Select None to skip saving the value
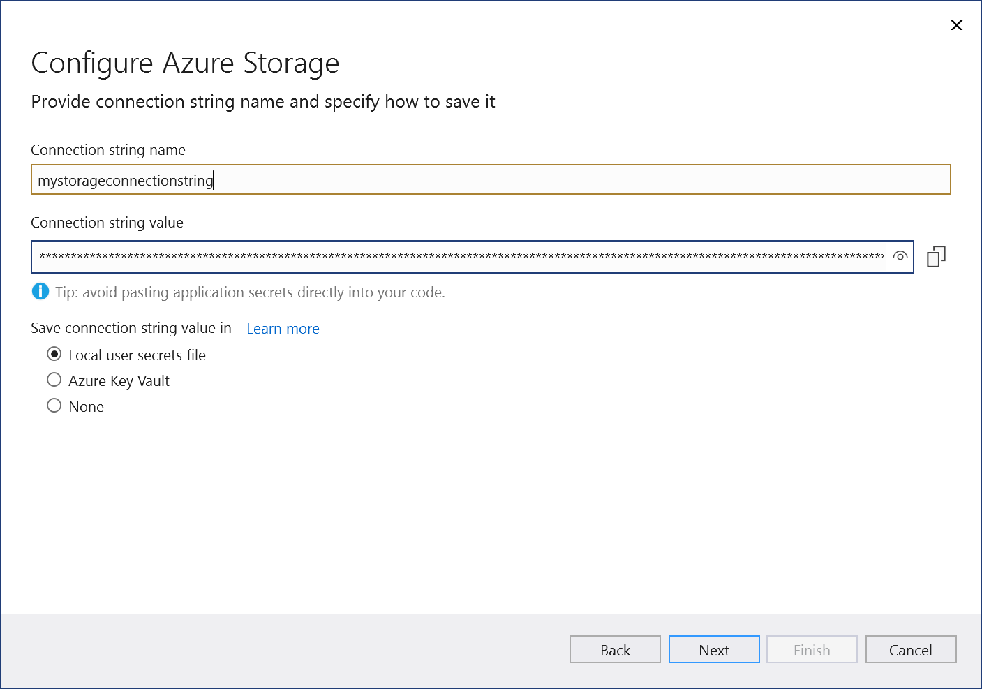Image resolution: width=982 pixels, height=689 pixels. coord(54,405)
